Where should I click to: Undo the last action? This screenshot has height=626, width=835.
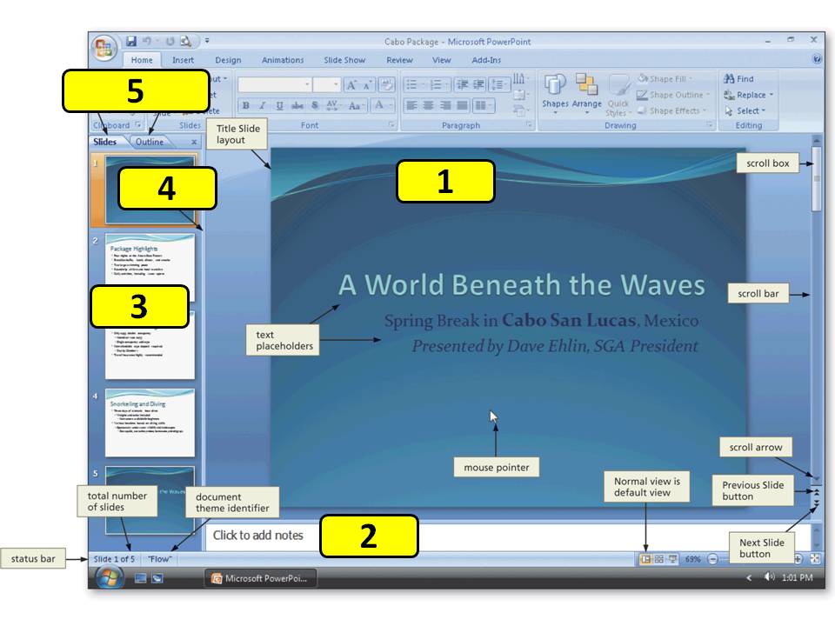click(146, 41)
